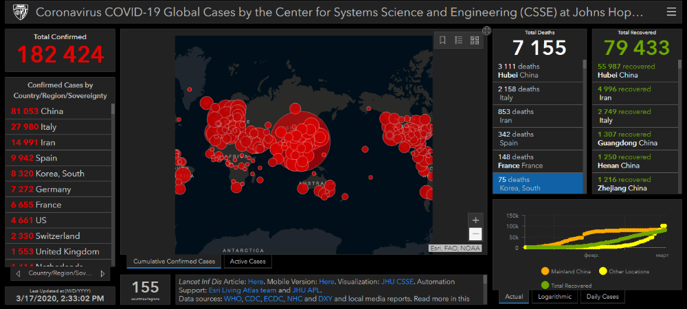Open the DXY data source link
This screenshot has width=687, height=309.
point(326,299)
